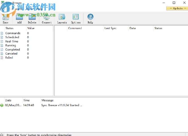Click the Delete toolbar icon

click(32, 19)
